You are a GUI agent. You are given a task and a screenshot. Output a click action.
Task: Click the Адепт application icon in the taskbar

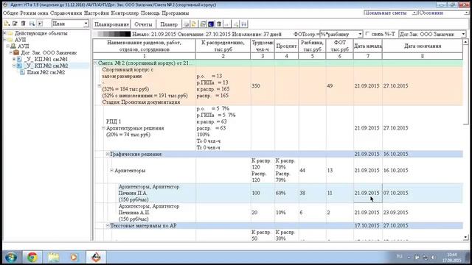click(x=96, y=257)
